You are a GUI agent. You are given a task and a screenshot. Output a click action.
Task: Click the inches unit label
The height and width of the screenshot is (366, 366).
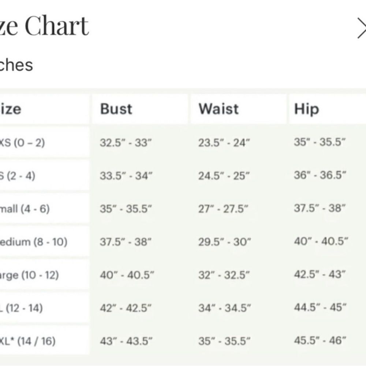[x=16, y=65]
